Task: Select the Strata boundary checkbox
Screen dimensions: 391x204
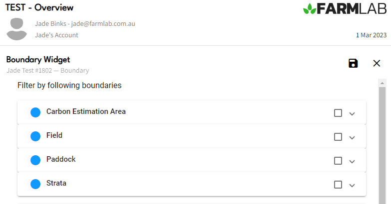Action: pyautogui.click(x=338, y=185)
